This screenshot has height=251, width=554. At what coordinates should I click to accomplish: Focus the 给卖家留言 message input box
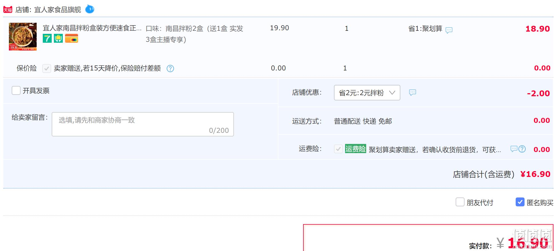pos(143,124)
